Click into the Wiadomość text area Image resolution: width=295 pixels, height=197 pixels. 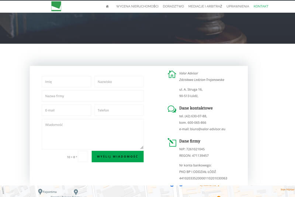(93, 134)
